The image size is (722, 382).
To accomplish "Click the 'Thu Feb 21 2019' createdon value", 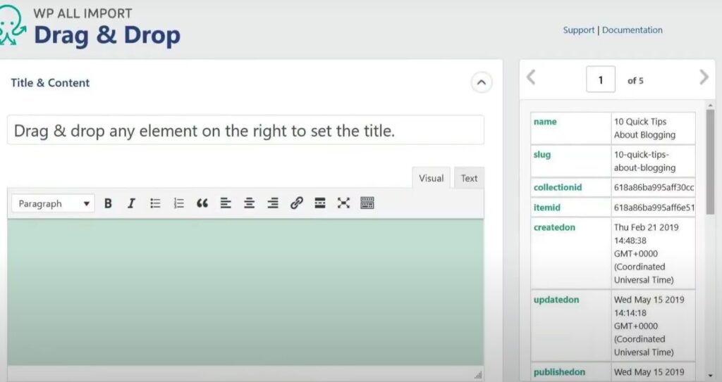I will tap(646, 227).
